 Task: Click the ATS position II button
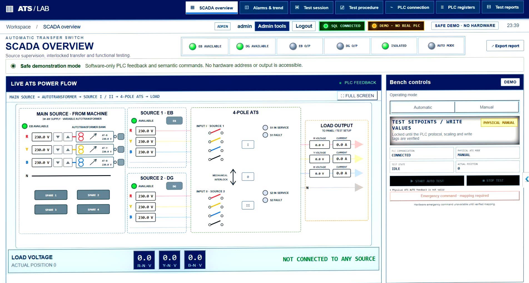pyautogui.click(x=248, y=205)
